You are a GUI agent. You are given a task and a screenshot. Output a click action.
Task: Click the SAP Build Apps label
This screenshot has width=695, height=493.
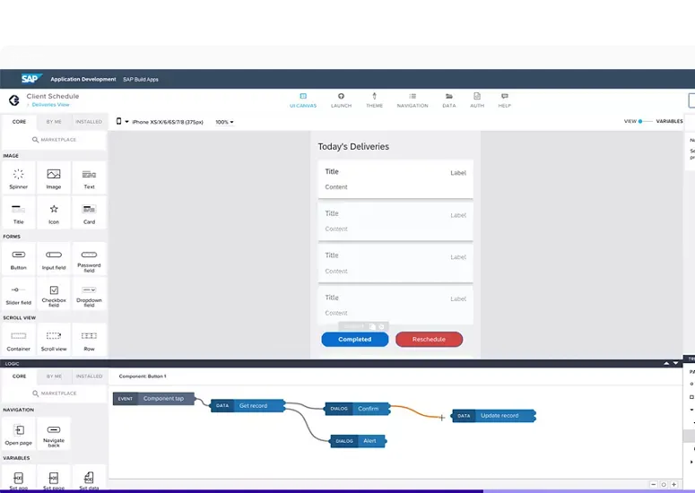[x=141, y=80]
